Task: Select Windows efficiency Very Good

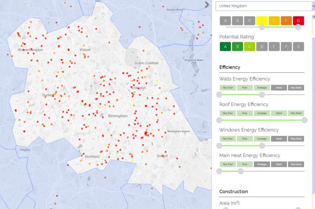Action: [x=296, y=139]
